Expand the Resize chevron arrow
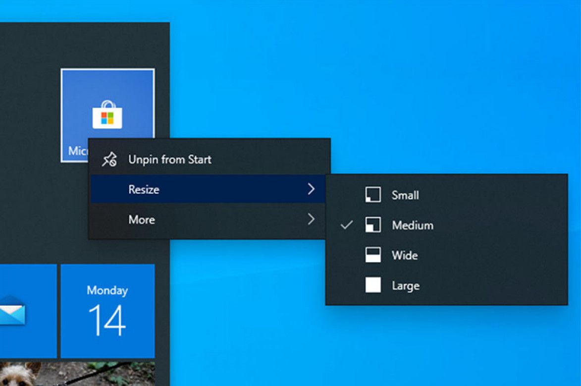The height and width of the screenshot is (386, 581). [311, 189]
